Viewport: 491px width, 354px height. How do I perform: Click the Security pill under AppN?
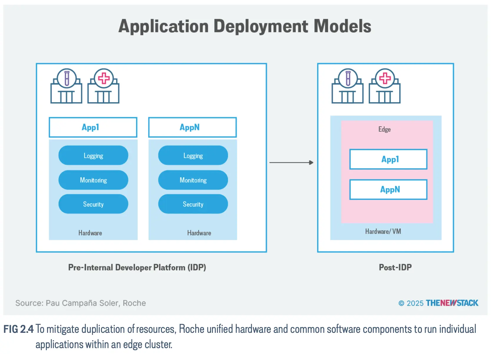pyautogui.click(x=193, y=204)
